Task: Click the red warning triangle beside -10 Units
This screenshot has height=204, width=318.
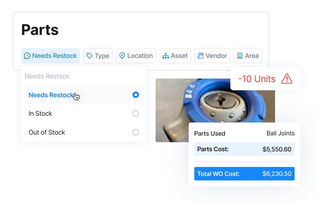Action: pos(287,79)
